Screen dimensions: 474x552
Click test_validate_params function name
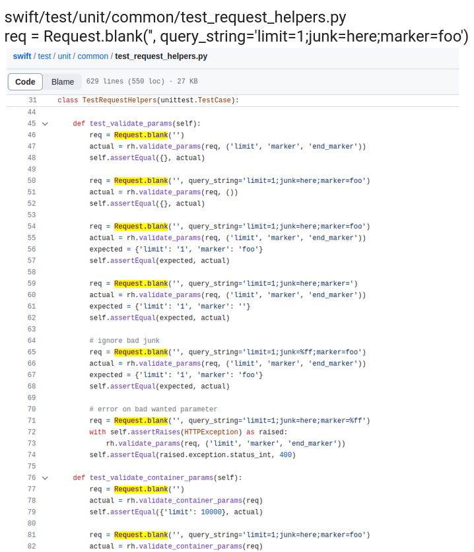[131, 123]
